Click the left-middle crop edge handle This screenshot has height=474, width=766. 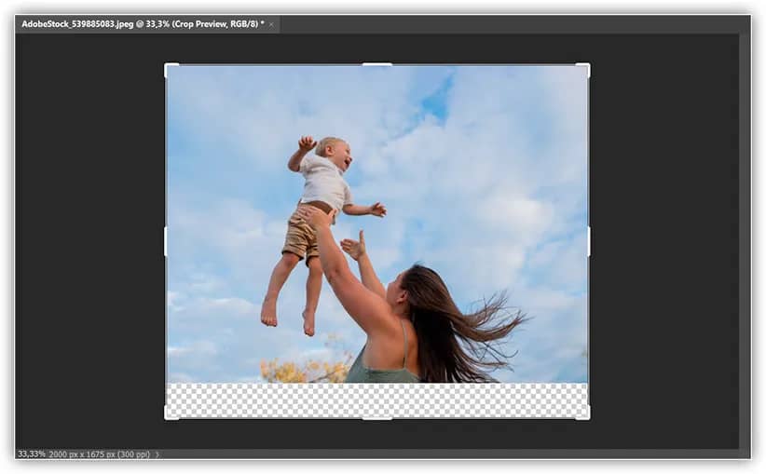(166, 241)
